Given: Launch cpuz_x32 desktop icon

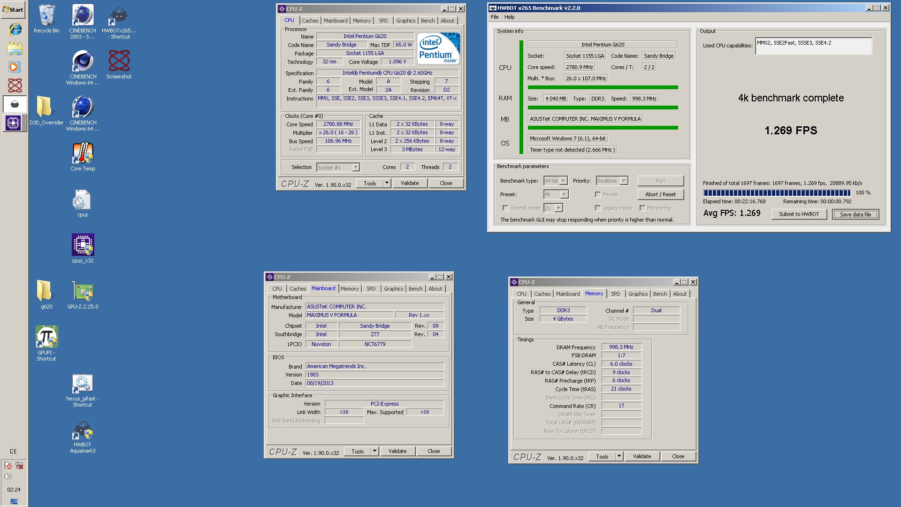Looking at the screenshot, I should [83, 248].
